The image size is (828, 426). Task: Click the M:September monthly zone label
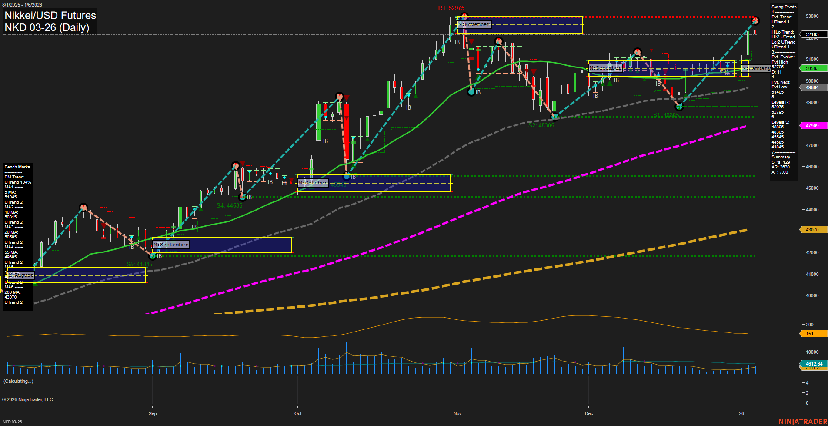click(170, 245)
